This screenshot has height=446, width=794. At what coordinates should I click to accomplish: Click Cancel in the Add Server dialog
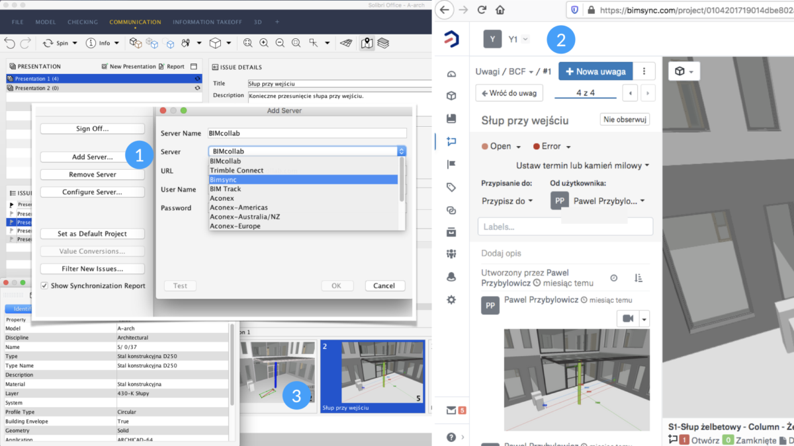pos(384,285)
